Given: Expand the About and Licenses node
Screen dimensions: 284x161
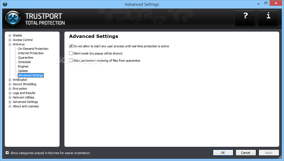Looking at the screenshot, I should pos(10,106).
